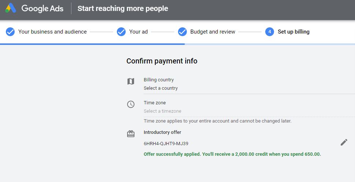
Task: Click the 'Start reaching more people' header title
Action: tap(123, 8)
